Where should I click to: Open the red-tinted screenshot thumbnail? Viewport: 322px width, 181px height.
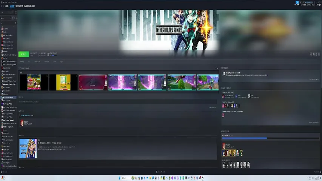tap(93, 82)
